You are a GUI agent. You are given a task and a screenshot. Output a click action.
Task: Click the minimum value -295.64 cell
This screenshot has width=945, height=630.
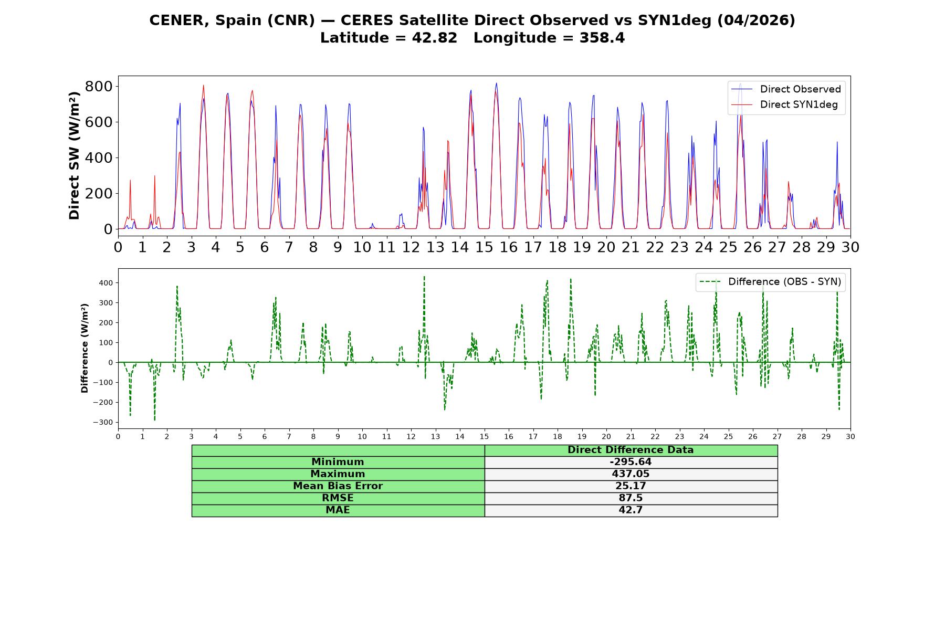[631, 462]
